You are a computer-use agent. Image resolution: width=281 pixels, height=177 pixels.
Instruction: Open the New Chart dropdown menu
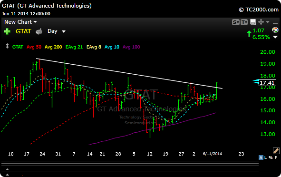[20, 22]
